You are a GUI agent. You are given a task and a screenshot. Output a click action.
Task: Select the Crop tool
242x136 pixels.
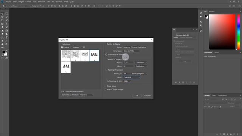click(2, 20)
